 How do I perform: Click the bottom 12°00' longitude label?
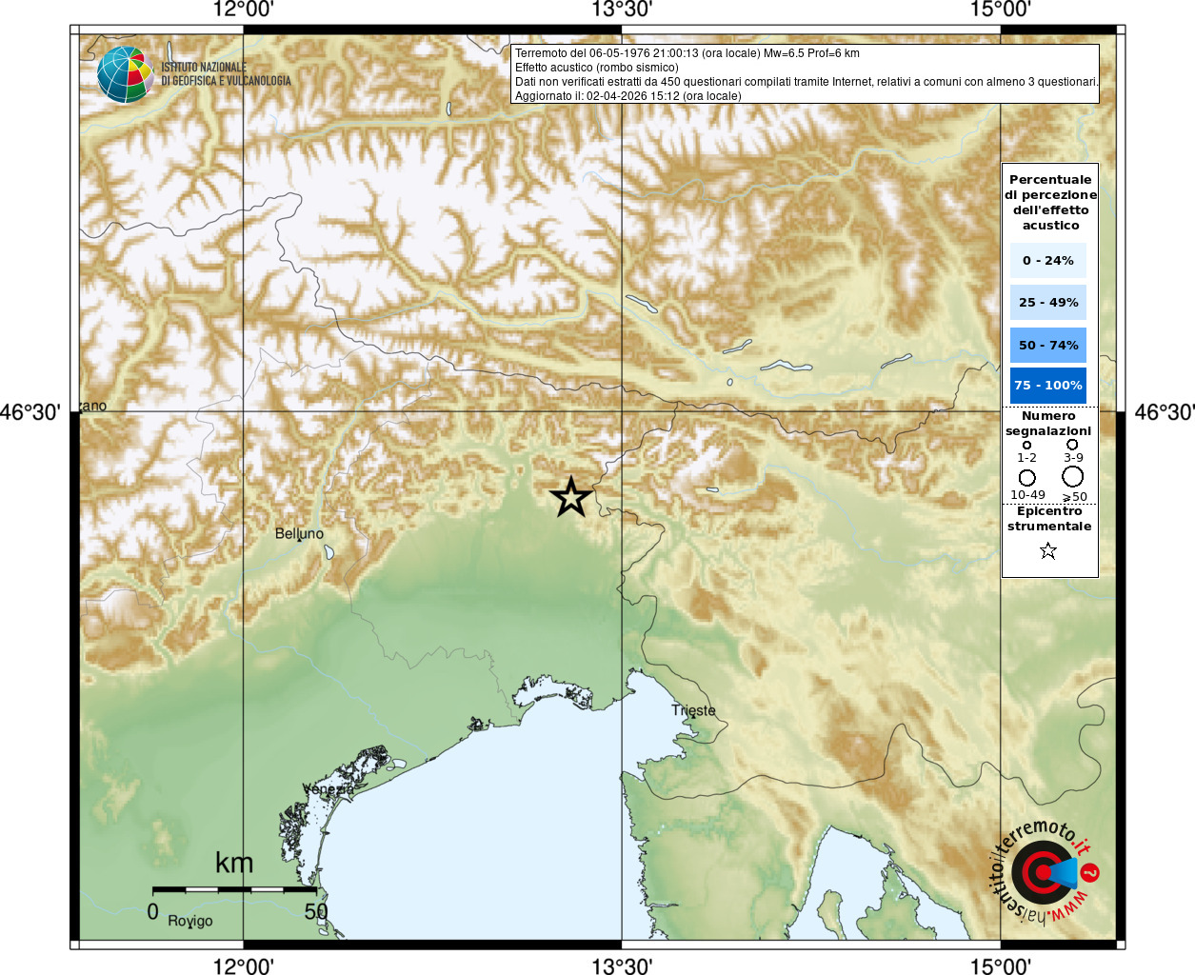click(244, 965)
